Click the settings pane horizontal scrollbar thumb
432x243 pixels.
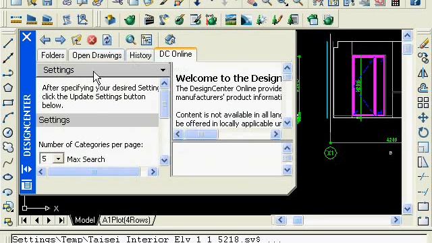[x=94, y=172]
